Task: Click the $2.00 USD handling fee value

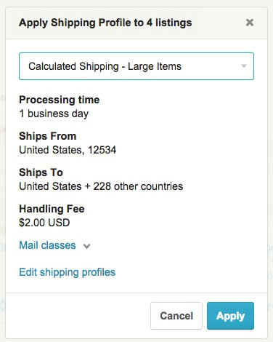Action: tap(44, 223)
